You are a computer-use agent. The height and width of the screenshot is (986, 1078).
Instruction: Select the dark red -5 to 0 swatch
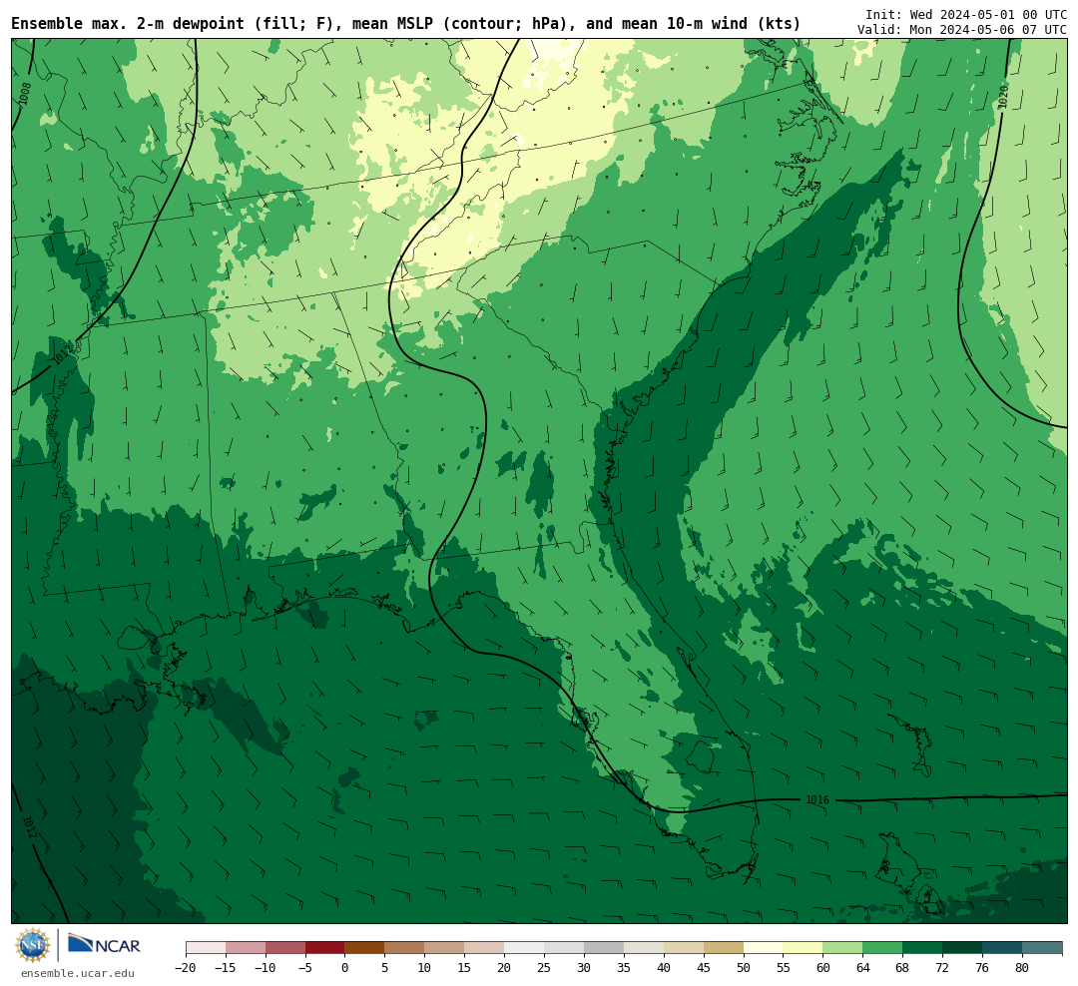[325, 947]
